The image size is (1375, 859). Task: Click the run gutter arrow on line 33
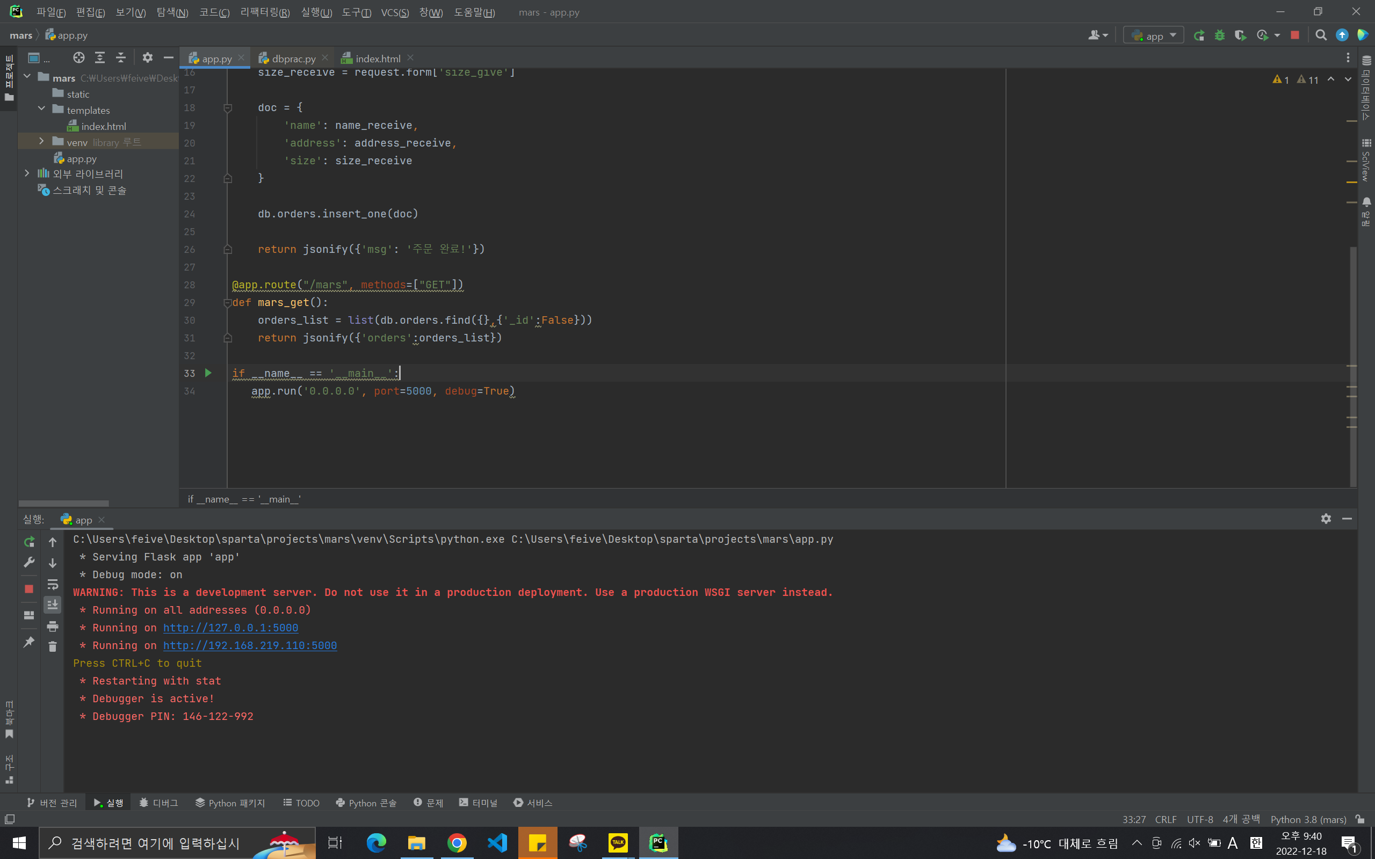pos(208,373)
